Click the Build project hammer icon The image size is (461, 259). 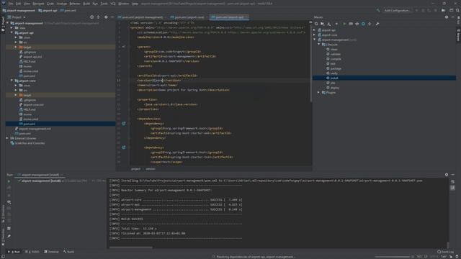[x=378, y=10]
